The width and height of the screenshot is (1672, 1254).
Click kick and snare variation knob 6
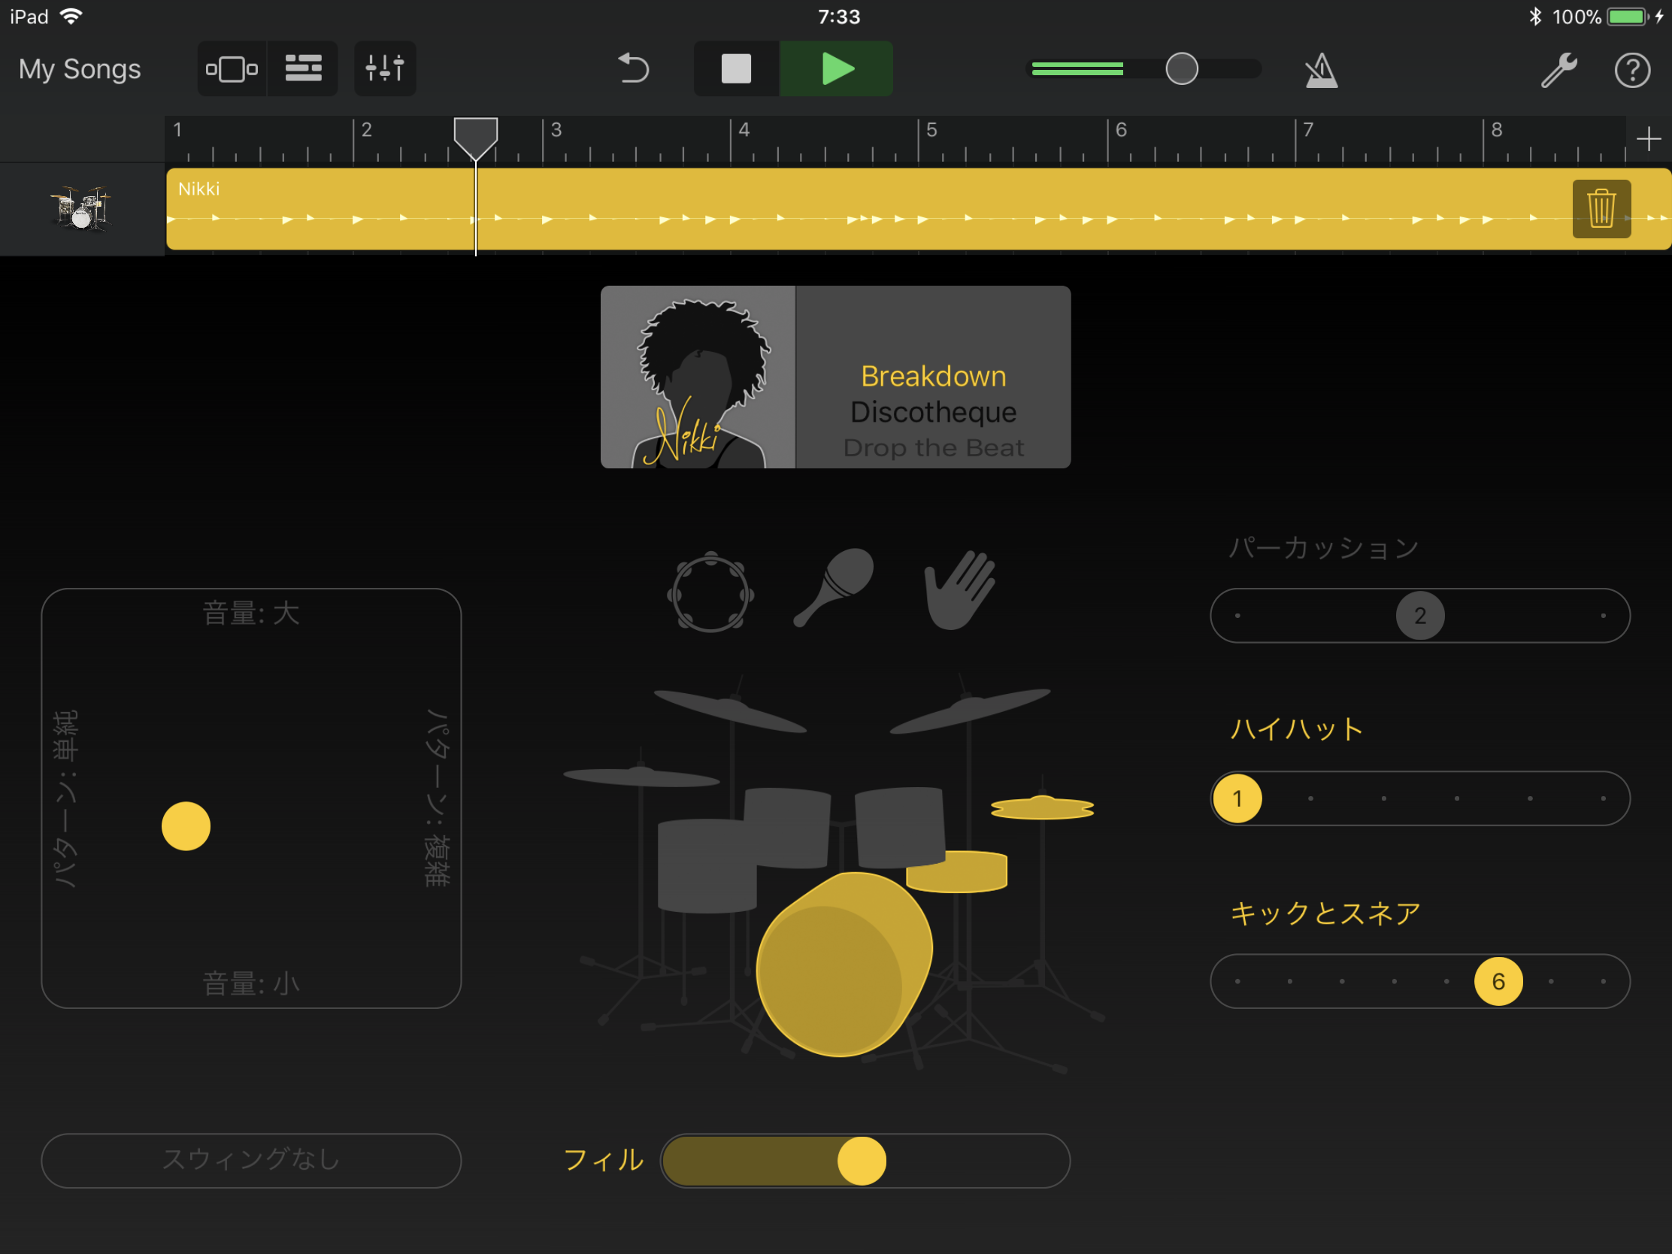[1498, 982]
